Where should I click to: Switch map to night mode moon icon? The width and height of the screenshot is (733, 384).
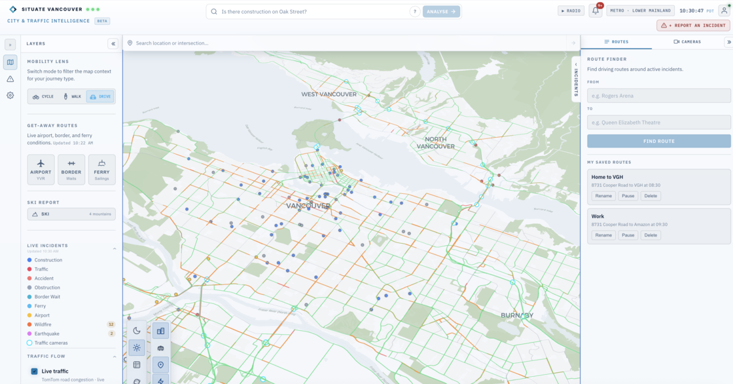[137, 331]
